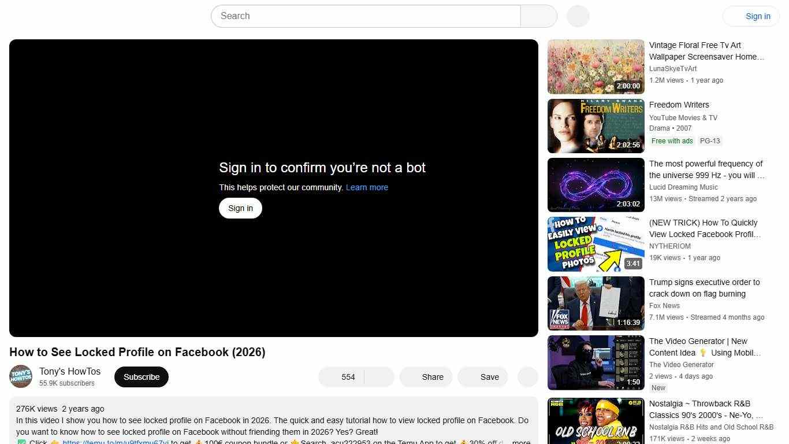Screen dimensions: 789x444
Task: Click Tony's HowTos channel avatar
Action: click(x=20, y=376)
